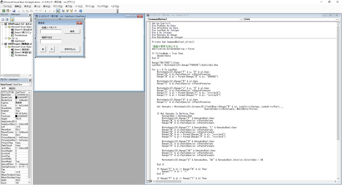Open the ファイル(F) menu
342x185 pixels.
(x=7, y=6)
